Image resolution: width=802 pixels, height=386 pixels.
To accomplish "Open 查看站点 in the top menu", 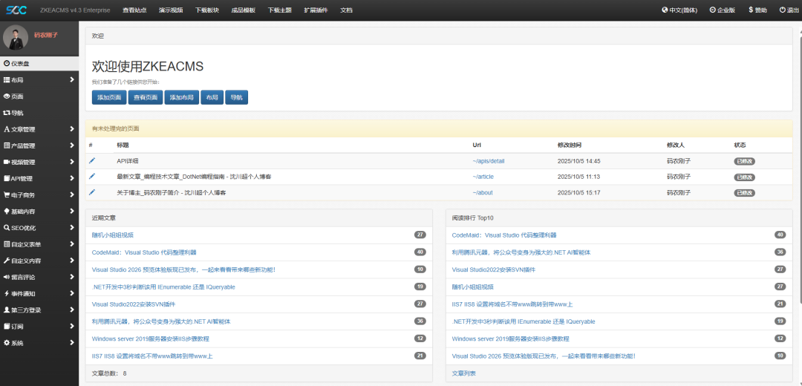I will click(x=134, y=10).
